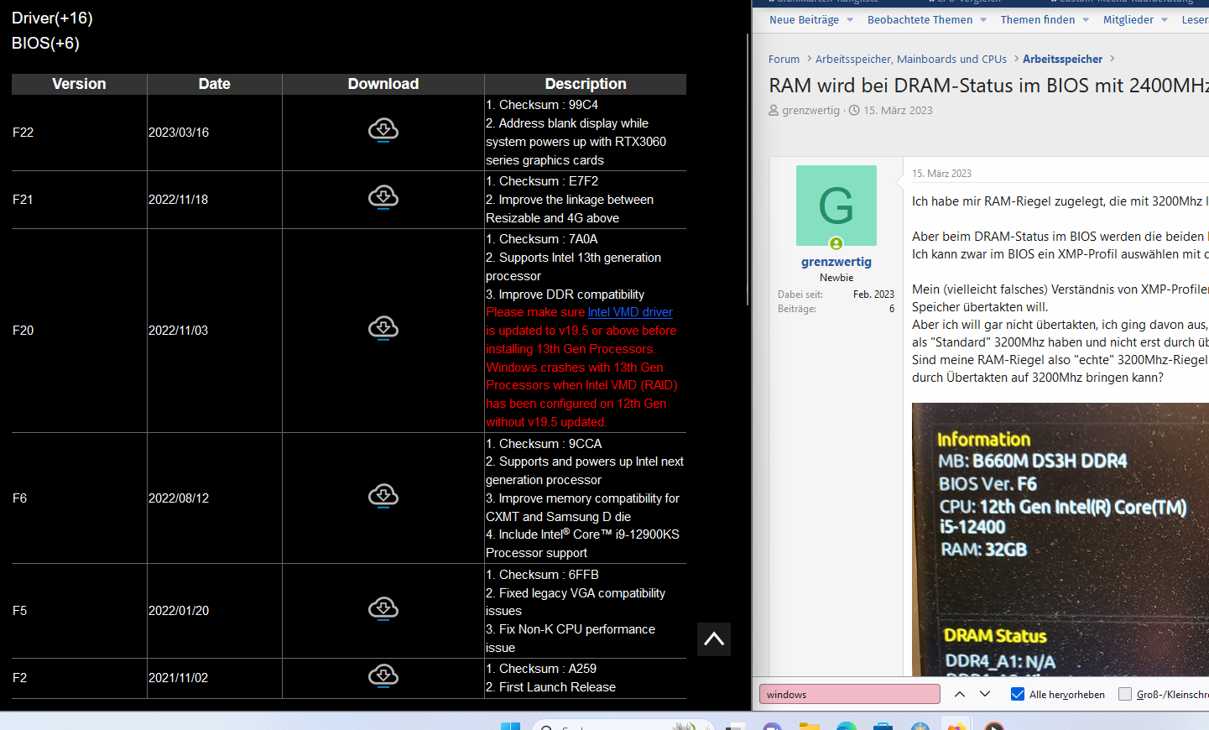The height and width of the screenshot is (730, 1209).
Task: Open Arbeitsspeicher, Mainboards und CPUs breadcrumb
Action: 911,60
